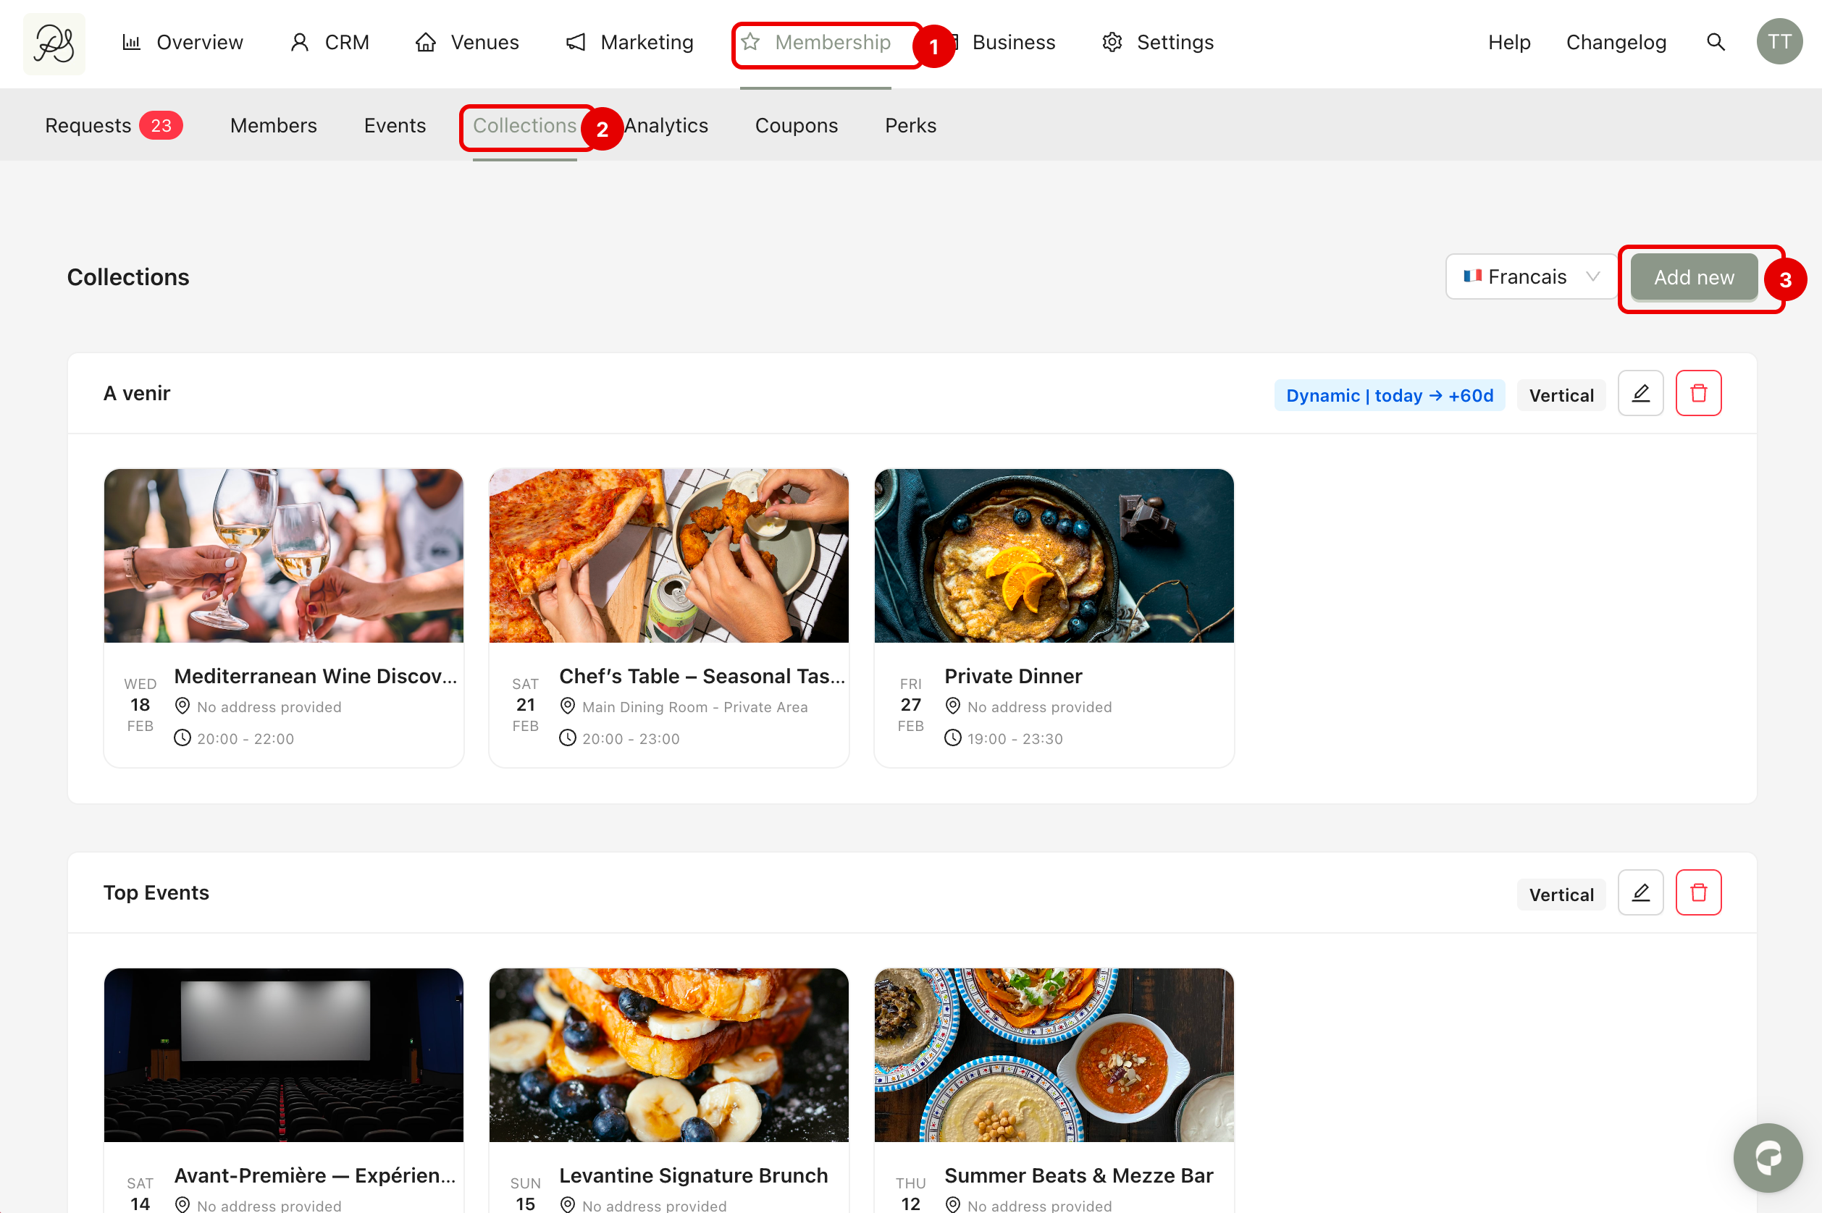Click the Dynamic today +60d tag

pyautogui.click(x=1388, y=395)
